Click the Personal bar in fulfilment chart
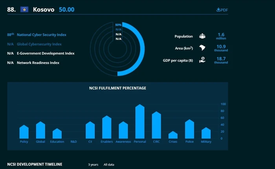The width and height of the screenshot is (275, 169). pyautogui.click(x=140, y=122)
